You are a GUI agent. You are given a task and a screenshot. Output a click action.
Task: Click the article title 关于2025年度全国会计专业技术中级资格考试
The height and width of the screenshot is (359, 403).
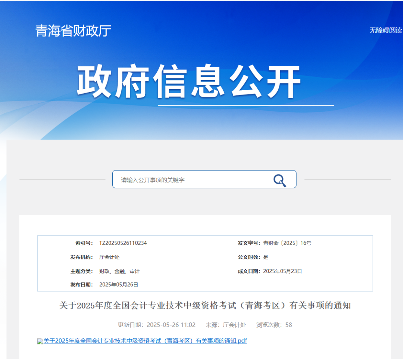[205, 306]
